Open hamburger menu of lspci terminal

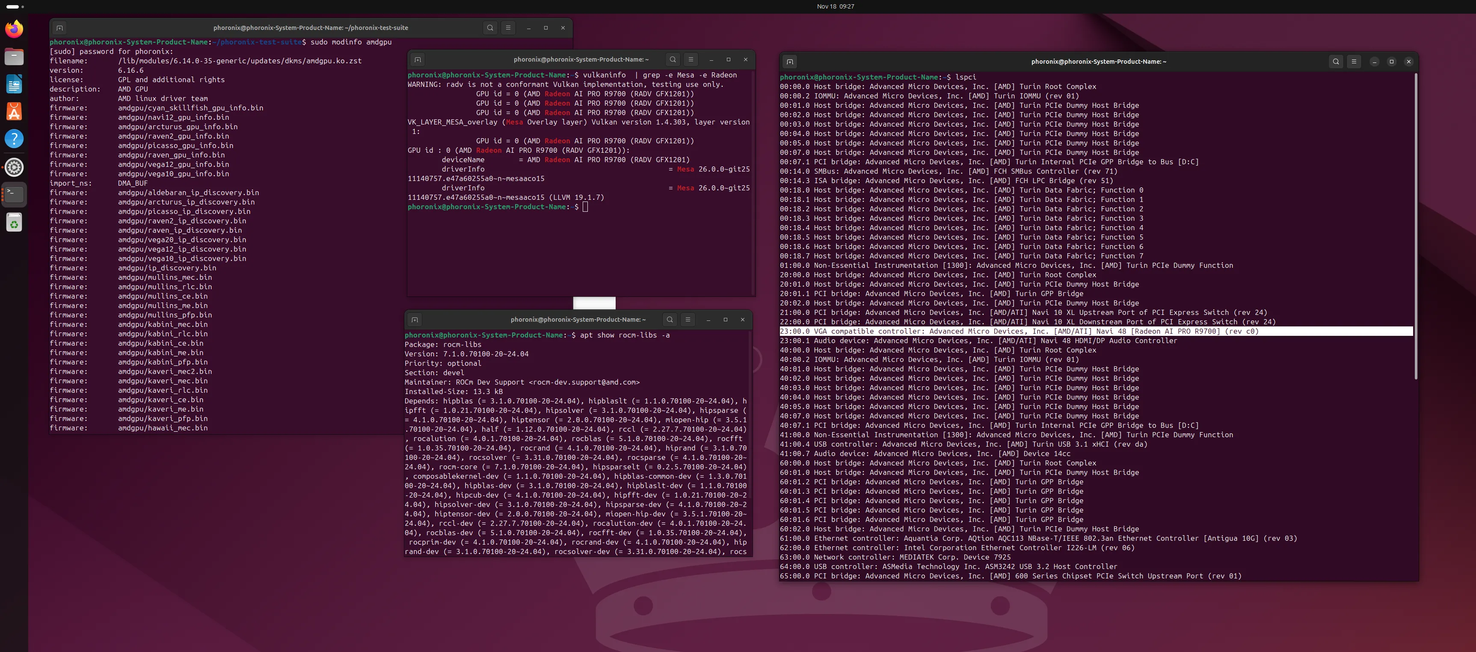pos(1353,61)
